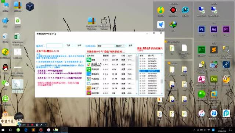
Task: Select the green phone 微信电话本 app icon
Action: coord(89,69)
